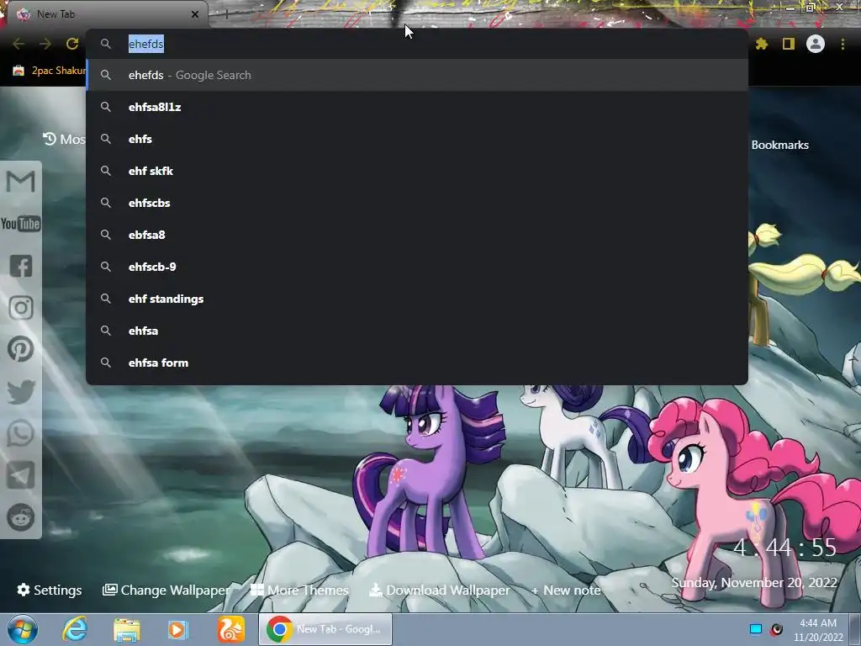Choose the ehfsa form suggestion
This screenshot has height=646, width=861.
click(x=417, y=363)
